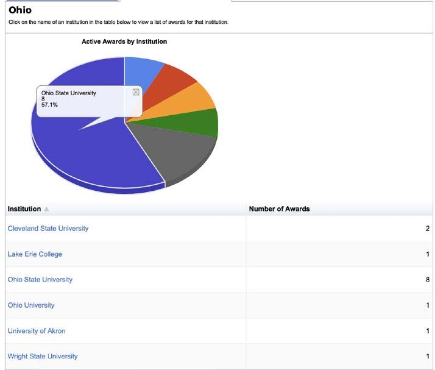Image resolution: width=435 pixels, height=370 pixels.
Task: Open Ohio University awards list
Action: 31,305
